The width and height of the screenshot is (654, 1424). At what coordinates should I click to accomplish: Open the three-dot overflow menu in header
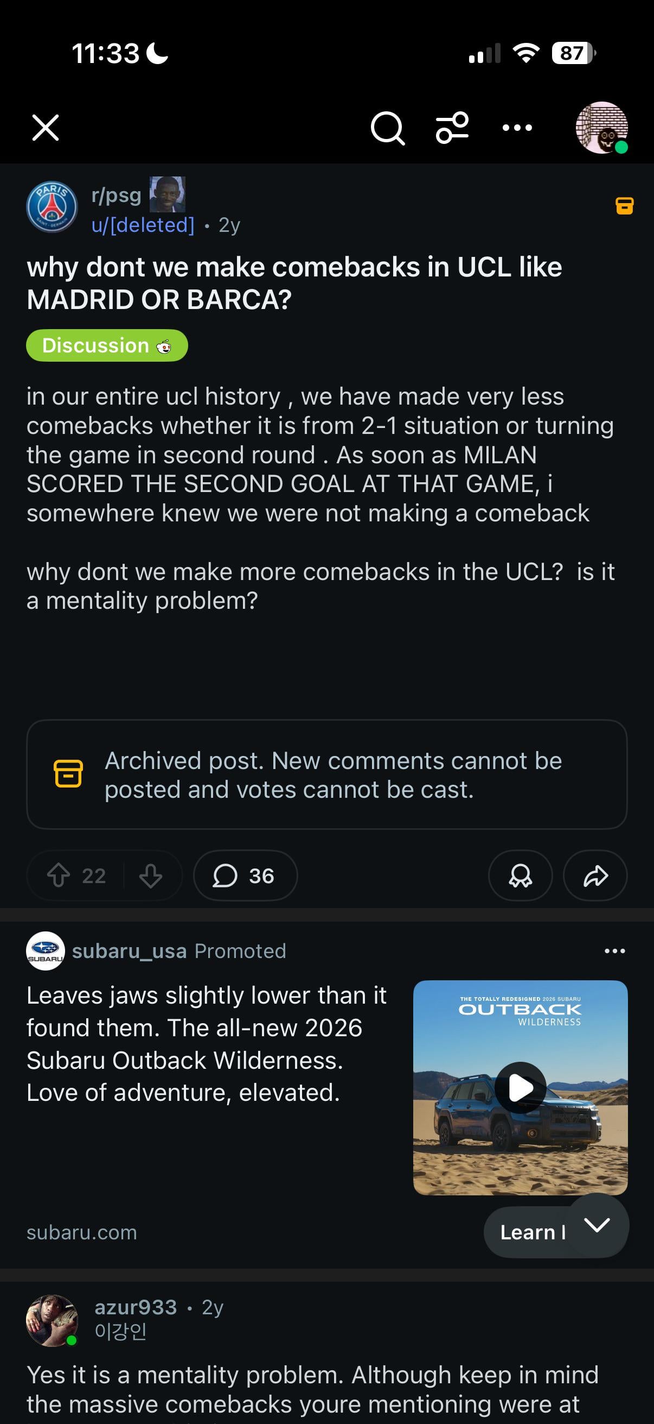[x=517, y=128]
